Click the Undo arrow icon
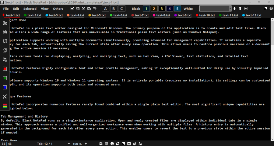 click(95, 9)
